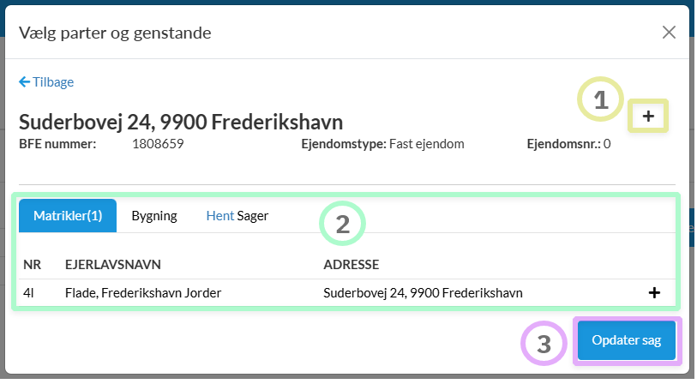The height and width of the screenshot is (384, 697).
Task: Select the matrikel number 4l cell
Action: [28, 293]
